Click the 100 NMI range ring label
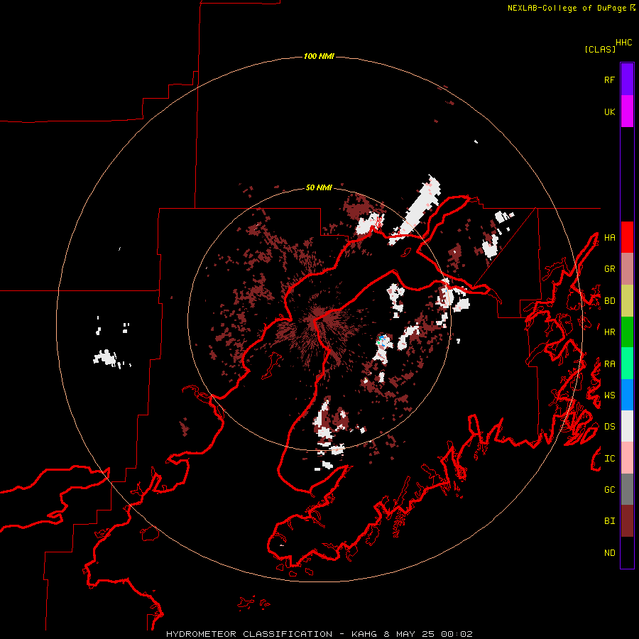 pyautogui.click(x=319, y=56)
